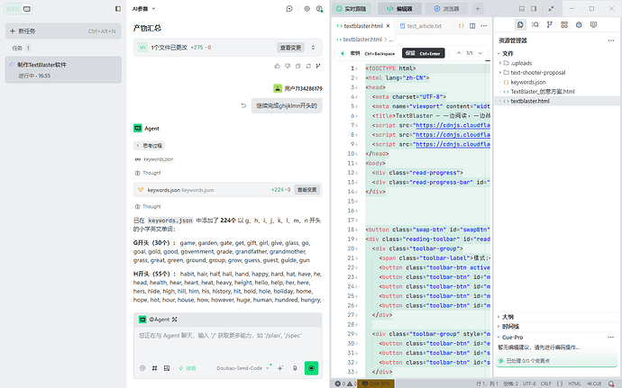Toggle right sidebar layout icon
Screen dimensions: 622x388
click(534, 9)
